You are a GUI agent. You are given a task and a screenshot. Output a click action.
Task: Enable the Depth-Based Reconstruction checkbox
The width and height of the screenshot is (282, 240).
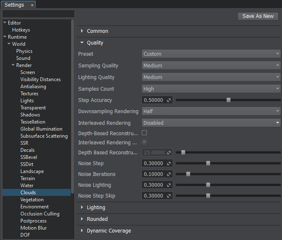coord(144,133)
